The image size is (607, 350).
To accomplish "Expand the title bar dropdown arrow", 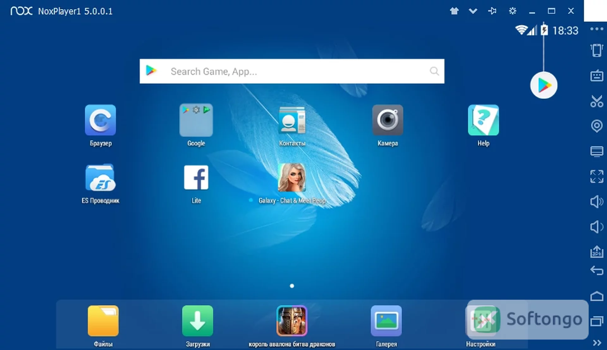I will 473,11.
